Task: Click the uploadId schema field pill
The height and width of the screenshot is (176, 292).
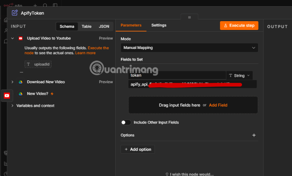Action: click(x=38, y=64)
